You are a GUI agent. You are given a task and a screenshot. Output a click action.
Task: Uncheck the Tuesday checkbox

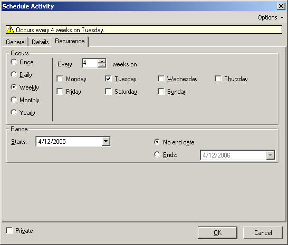click(108, 79)
